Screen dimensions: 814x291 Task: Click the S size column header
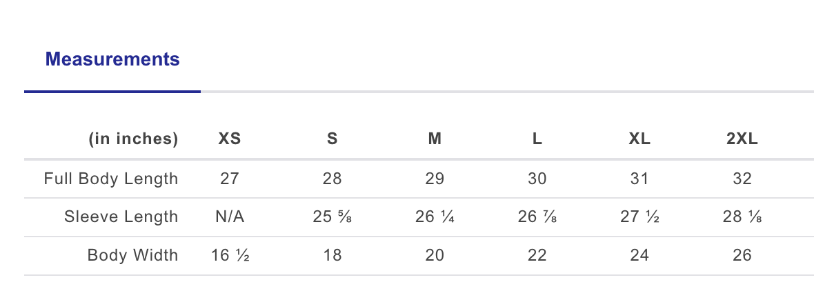332,139
